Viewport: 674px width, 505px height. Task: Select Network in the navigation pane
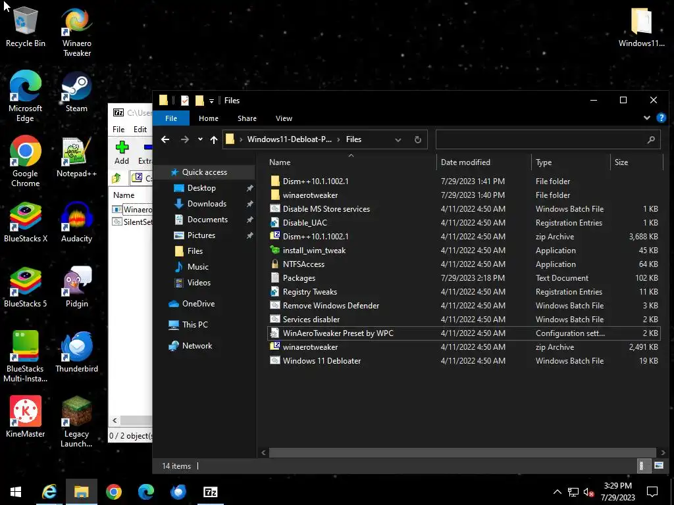pyautogui.click(x=197, y=346)
